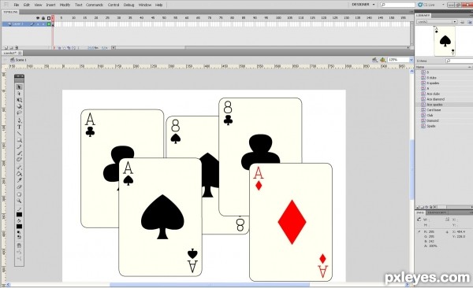Toggle Layer 1 visibility dot

[x=38, y=24]
